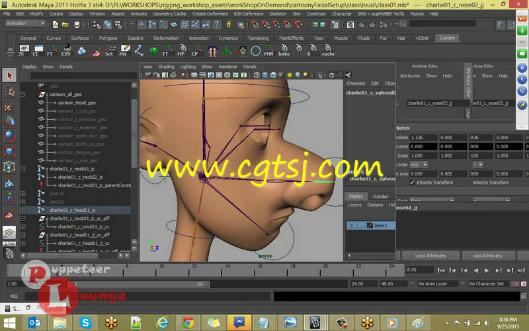Activate the Lasso select tool
The width and height of the screenshot is (529, 331).
(9, 91)
